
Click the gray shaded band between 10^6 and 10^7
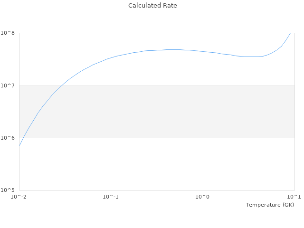(157, 112)
